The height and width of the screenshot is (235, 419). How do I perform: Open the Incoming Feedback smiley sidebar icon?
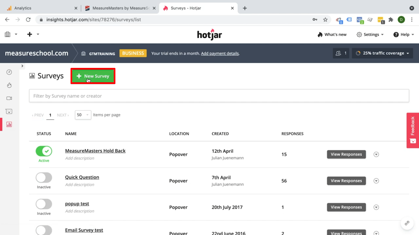click(x=9, y=111)
